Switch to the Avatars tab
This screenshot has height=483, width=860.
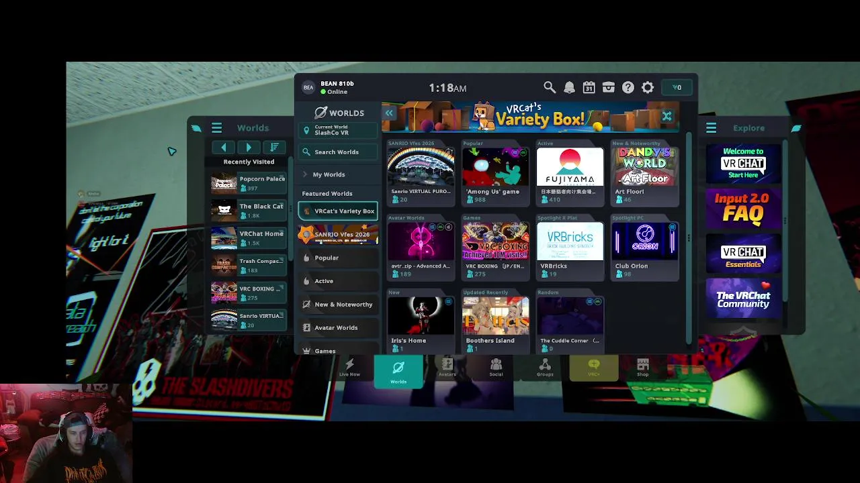click(x=447, y=368)
